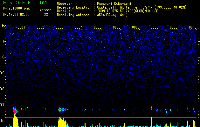The width and height of the screenshot is (200, 127).
Task: Click the 0806 time marker
Action: [117, 27]
